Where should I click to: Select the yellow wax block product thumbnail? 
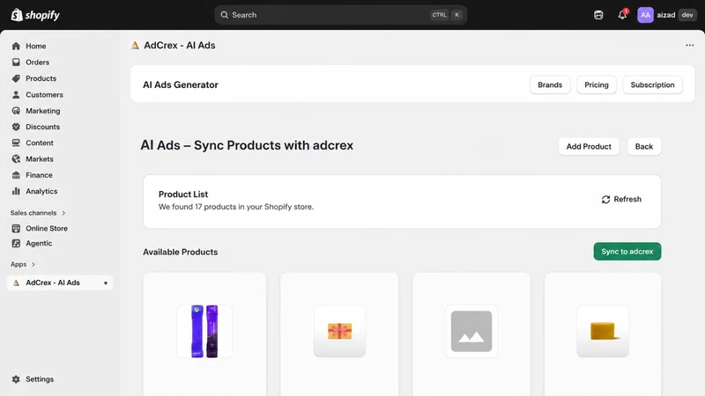tap(603, 332)
